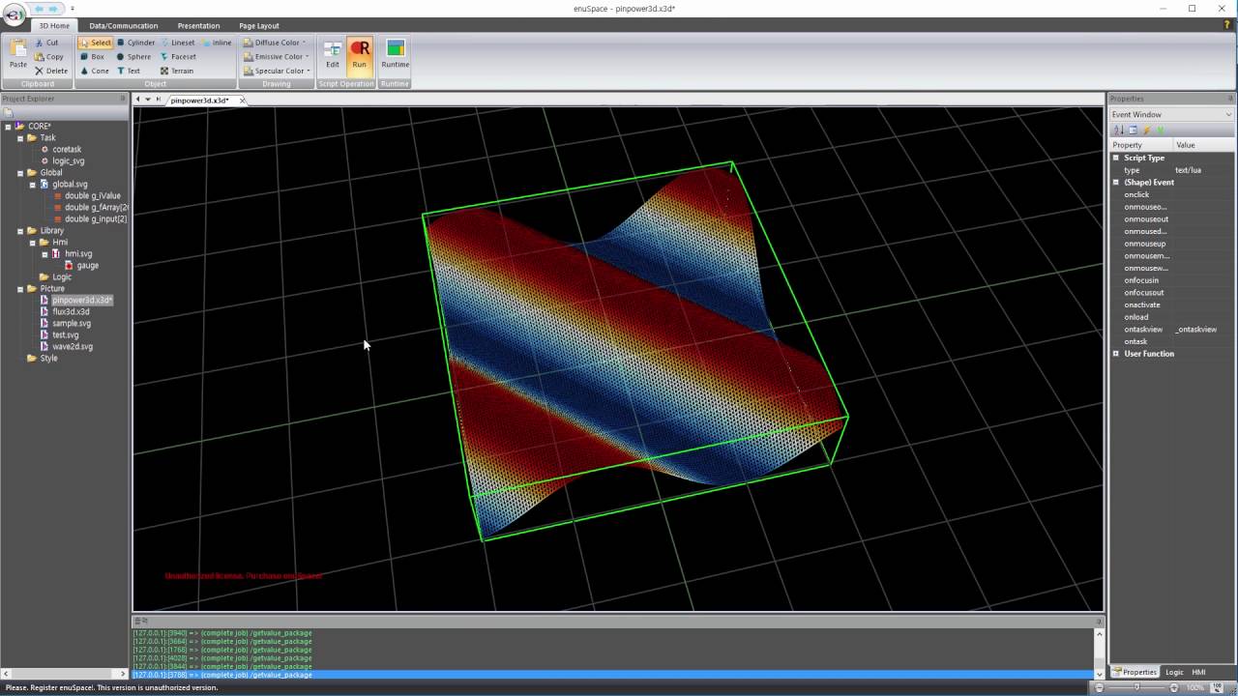Expand the User Function section
This screenshot has height=696, width=1238.
tap(1115, 354)
